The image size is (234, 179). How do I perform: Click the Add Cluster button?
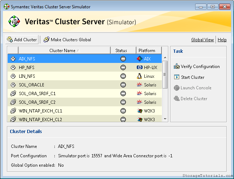pos(22,39)
